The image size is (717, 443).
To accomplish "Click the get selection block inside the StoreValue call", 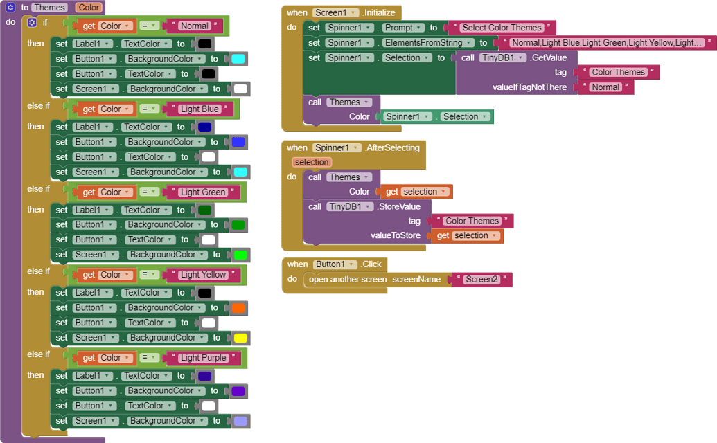I will [467, 235].
